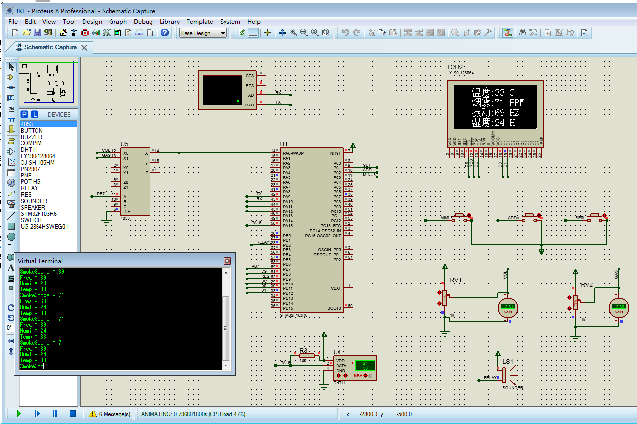Run Electrical Rules Check icon
The width and height of the screenshot is (637, 424).
584,33
